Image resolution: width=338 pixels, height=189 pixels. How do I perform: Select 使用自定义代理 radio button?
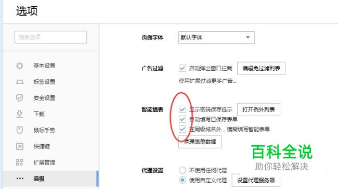[x=183, y=180]
